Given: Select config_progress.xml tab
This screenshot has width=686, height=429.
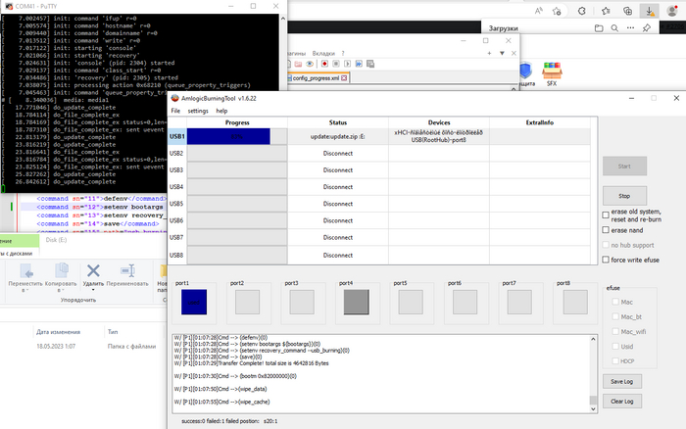Looking at the screenshot, I should point(316,77).
